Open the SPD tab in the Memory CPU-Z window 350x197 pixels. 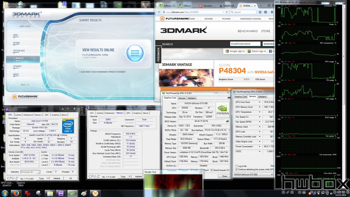tap(128, 113)
